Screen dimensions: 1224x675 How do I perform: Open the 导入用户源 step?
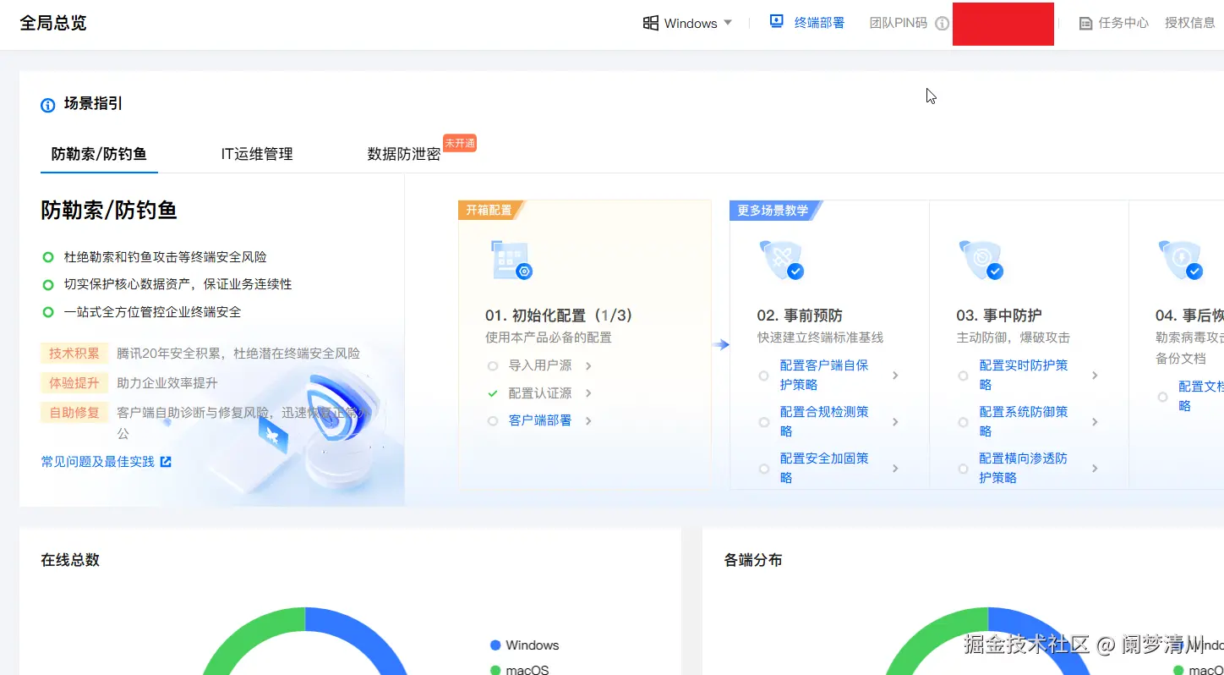540,365
